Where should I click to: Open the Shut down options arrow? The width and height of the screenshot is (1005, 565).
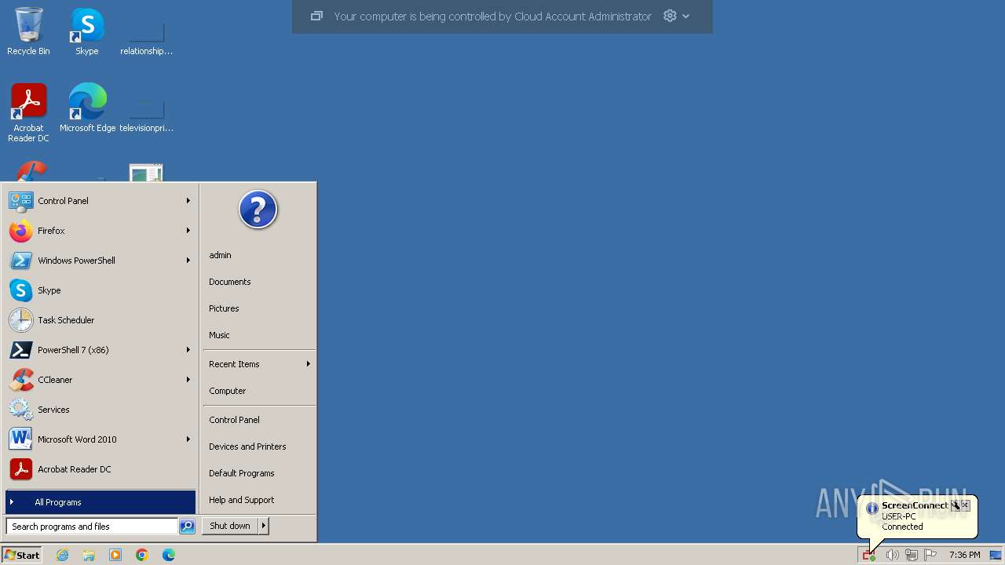coord(263,526)
